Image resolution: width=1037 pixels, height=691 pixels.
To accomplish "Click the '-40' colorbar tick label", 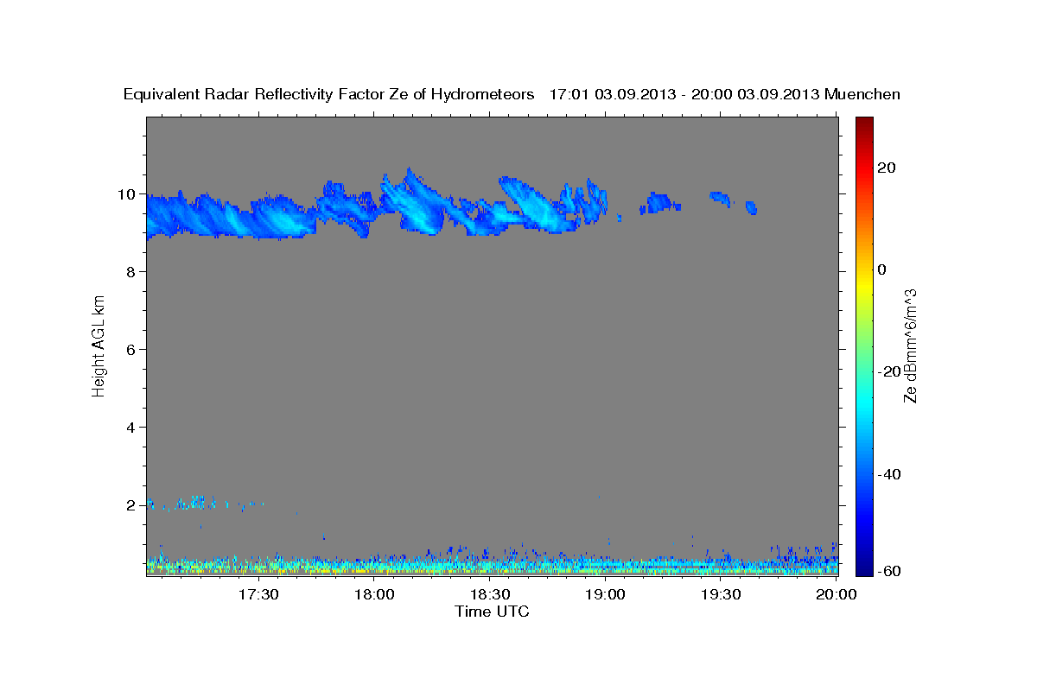I will [887, 473].
